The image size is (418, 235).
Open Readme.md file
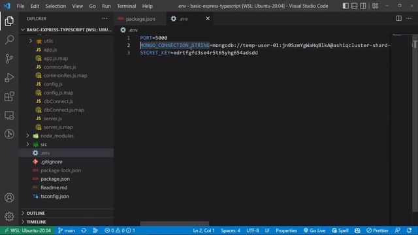(54, 187)
